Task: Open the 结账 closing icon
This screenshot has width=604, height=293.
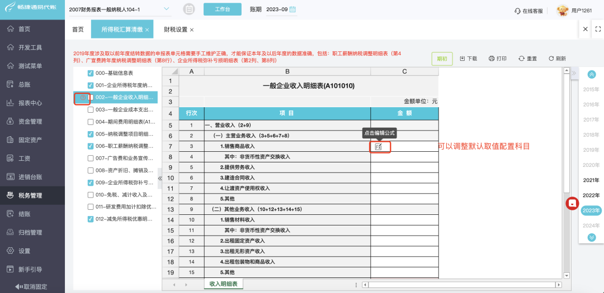Action: click(x=11, y=213)
